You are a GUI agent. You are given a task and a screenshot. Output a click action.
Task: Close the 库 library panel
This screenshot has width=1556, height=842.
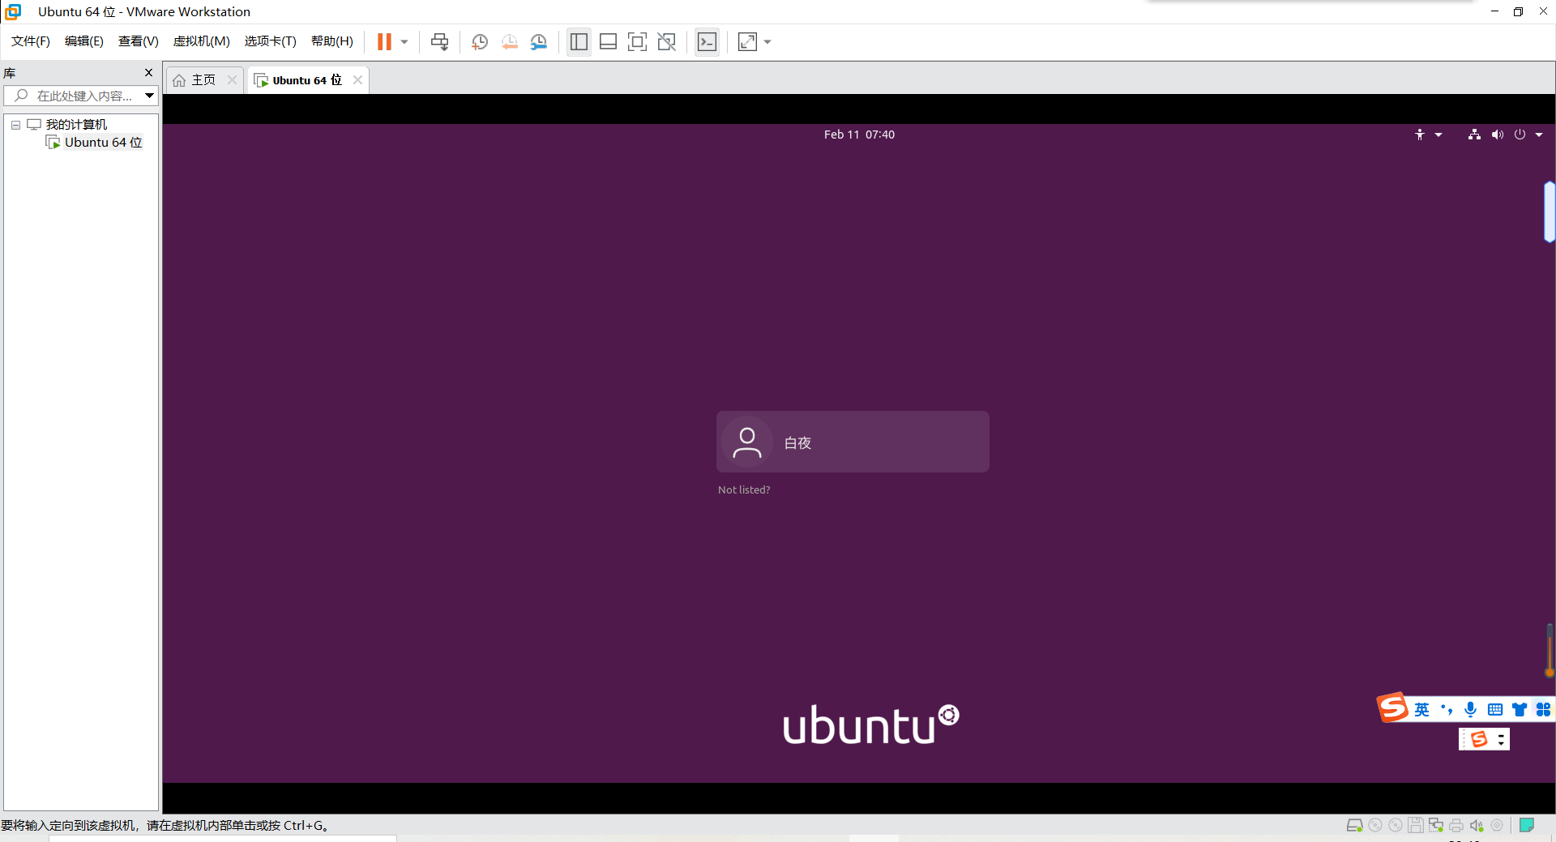148,73
